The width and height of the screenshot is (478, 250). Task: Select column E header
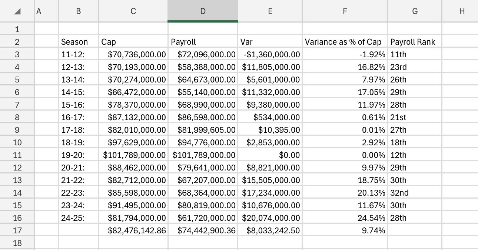point(270,11)
